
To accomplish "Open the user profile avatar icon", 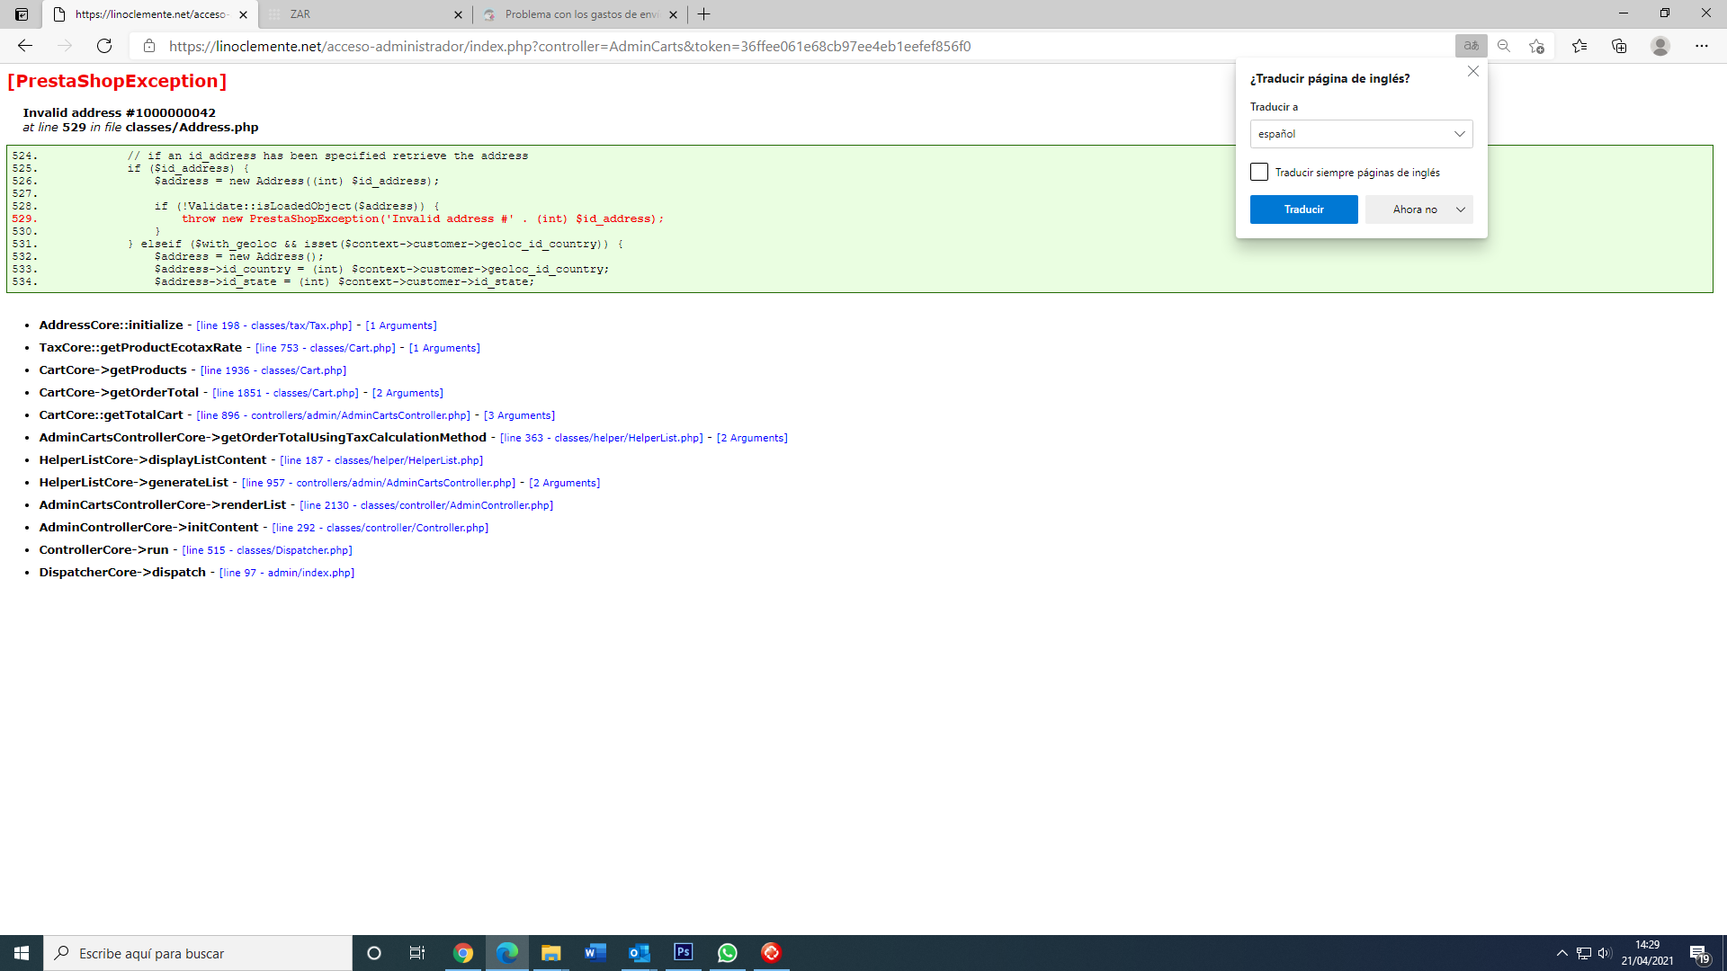I will [1660, 46].
